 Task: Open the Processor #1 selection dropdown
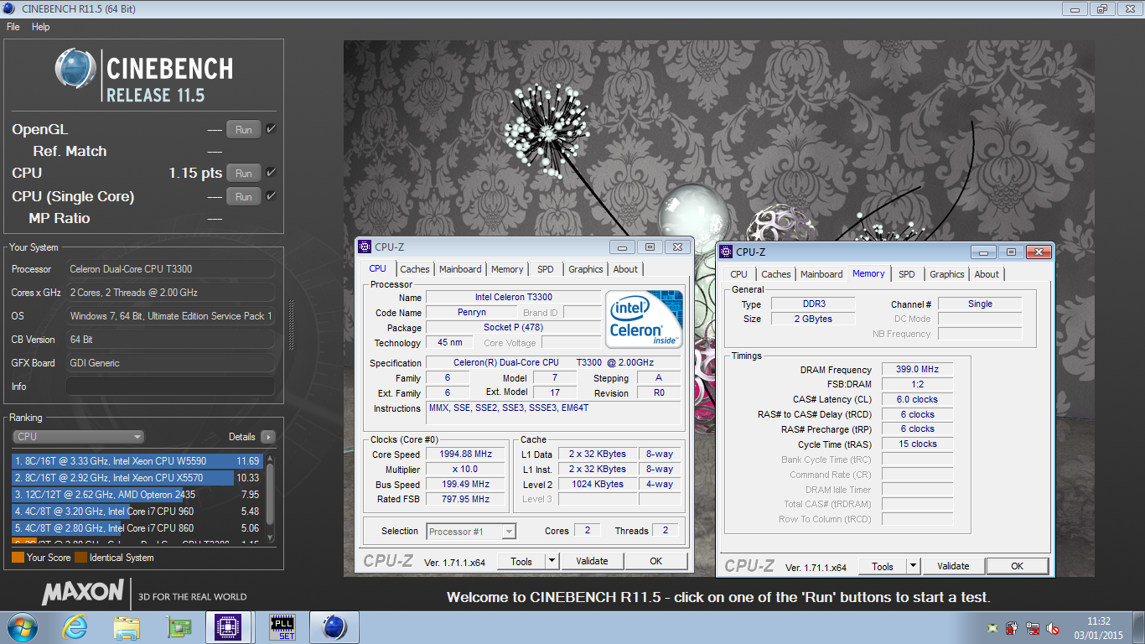[x=471, y=531]
